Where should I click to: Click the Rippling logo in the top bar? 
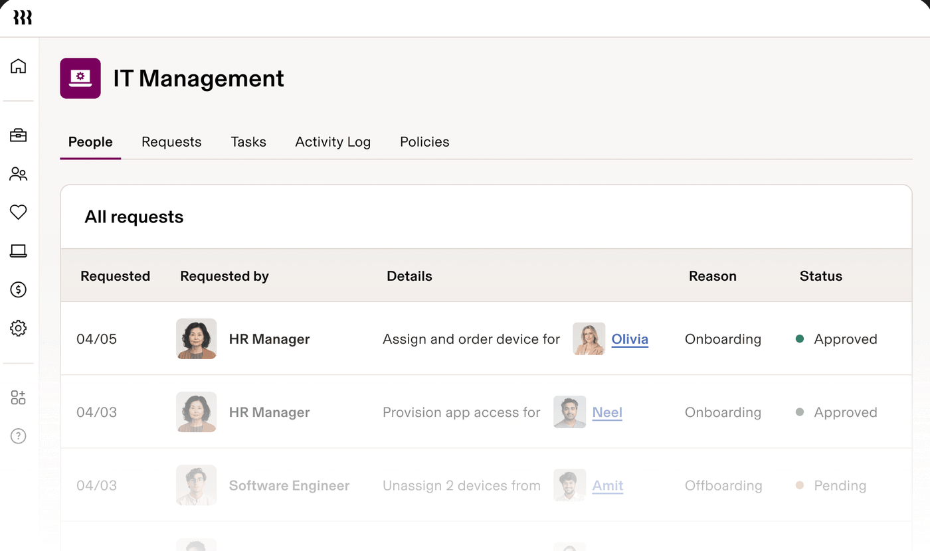[x=23, y=18]
